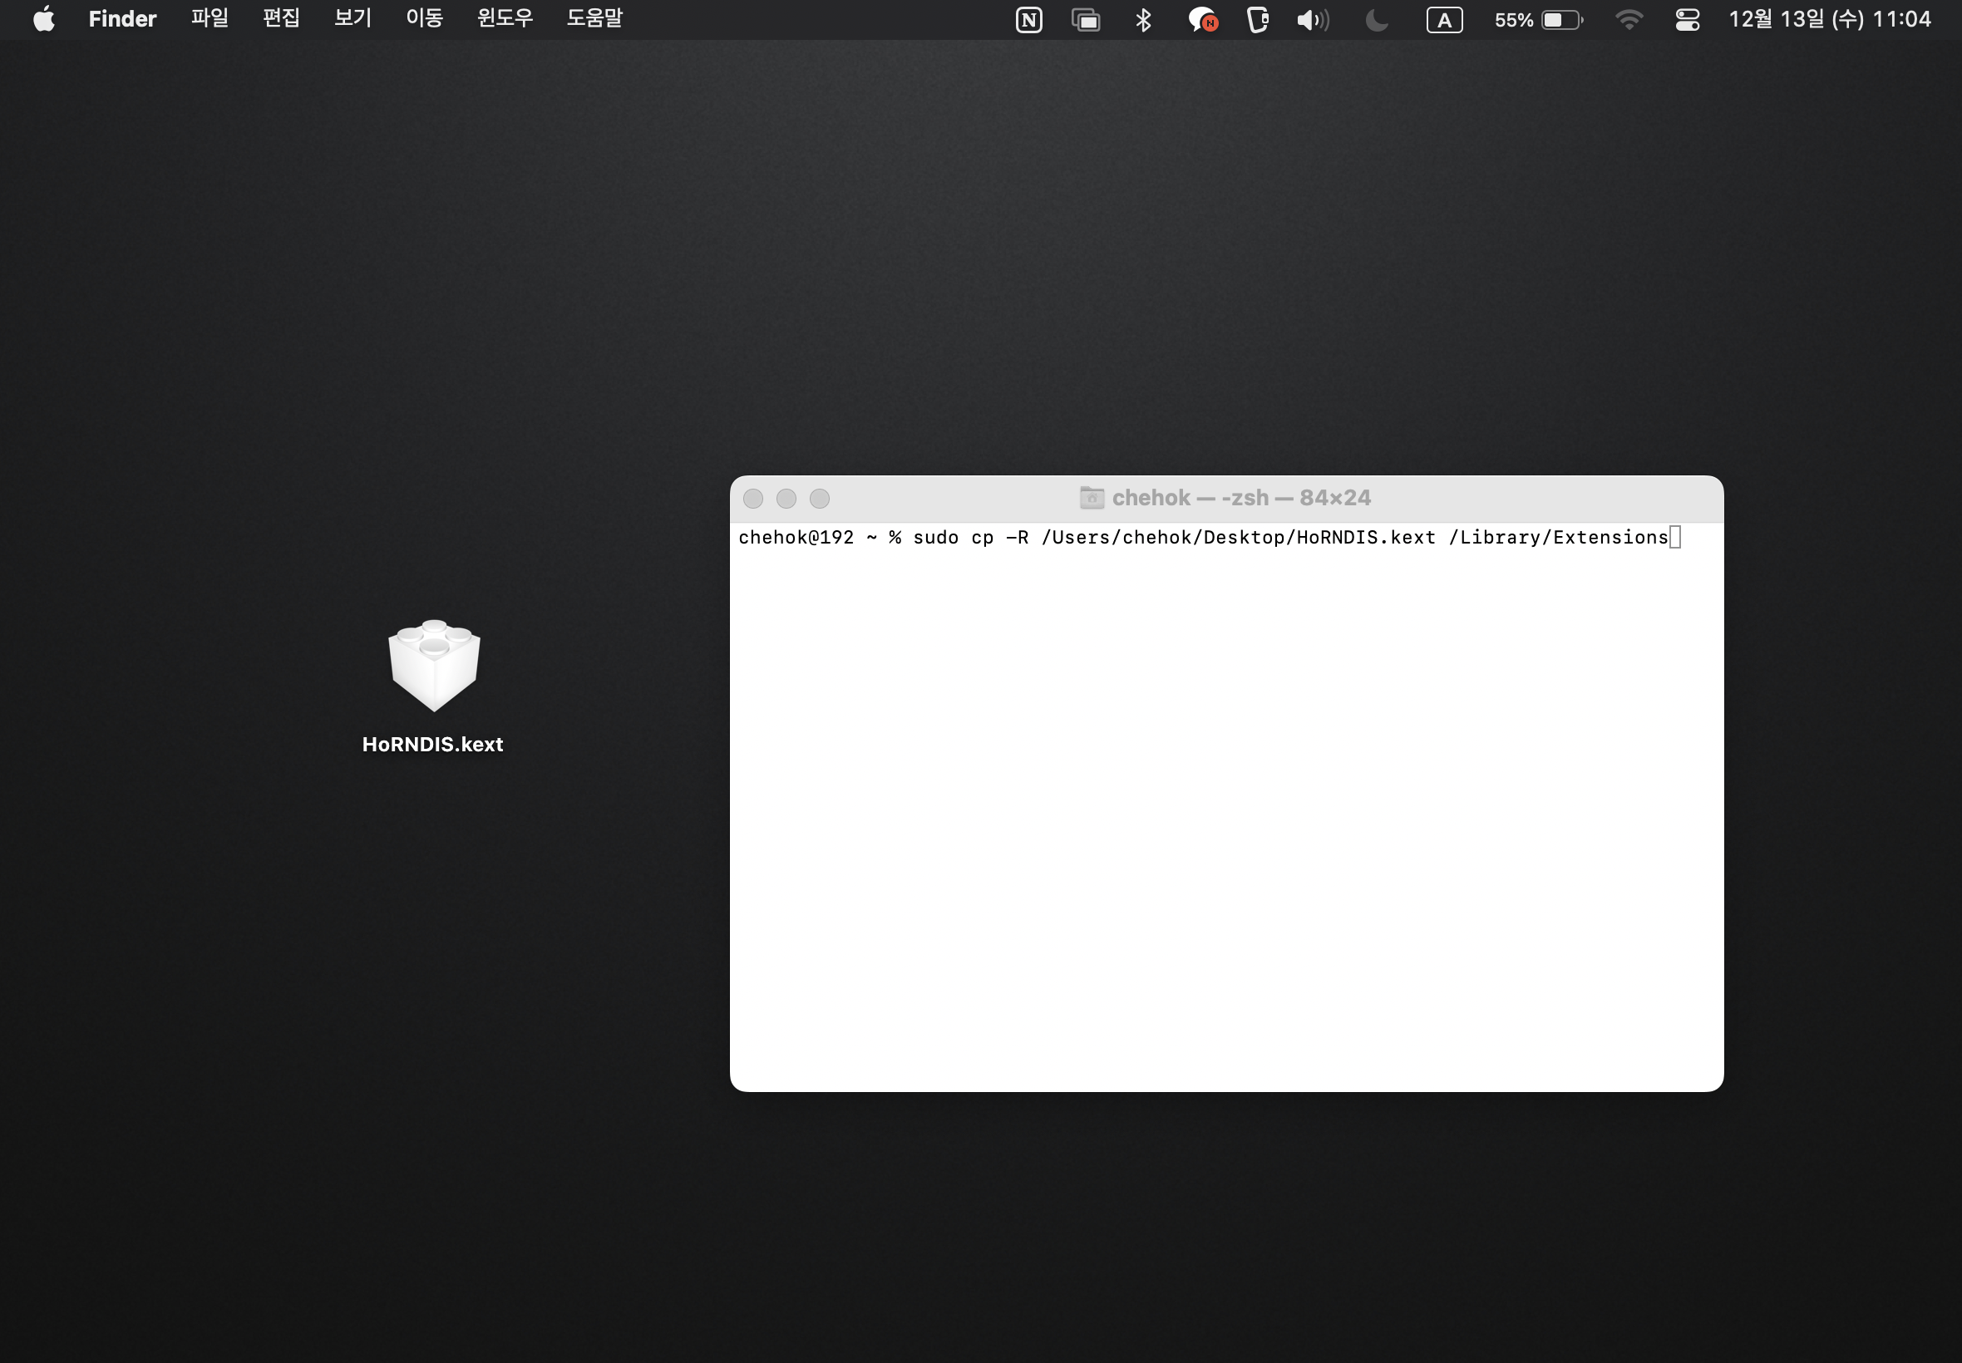Image resolution: width=1962 pixels, height=1363 pixels.
Task: Open the Wi-Fi status menu
Action: pyautogui.click(x=1629, y=20)
